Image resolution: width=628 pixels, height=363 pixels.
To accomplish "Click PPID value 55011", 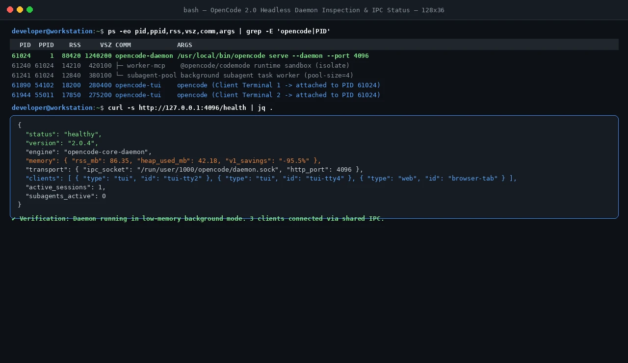I will pyautogui.click(x=44, y=95).
